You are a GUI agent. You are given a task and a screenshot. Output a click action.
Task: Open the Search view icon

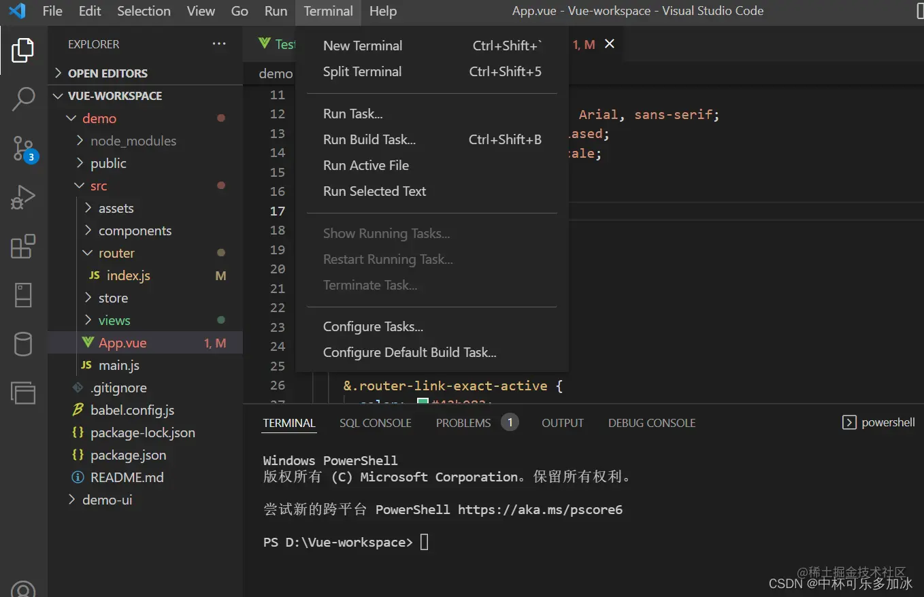tap(23, 99)
